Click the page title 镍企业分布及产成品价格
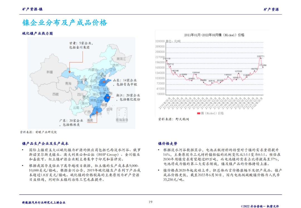Viewport: 301px width, 208px height. click(x=65, y=23)
